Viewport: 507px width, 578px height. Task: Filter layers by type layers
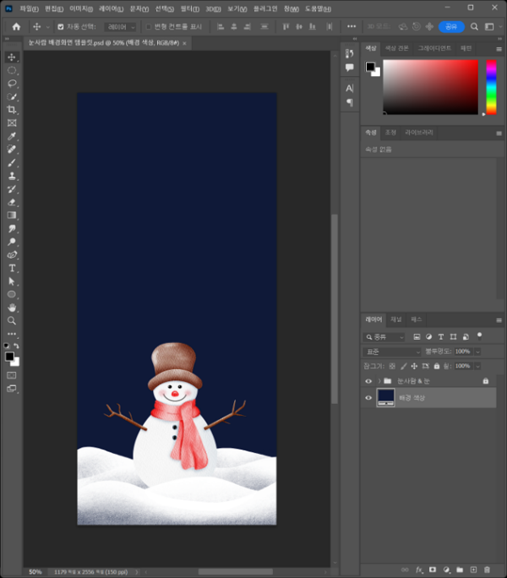[441, 336]
